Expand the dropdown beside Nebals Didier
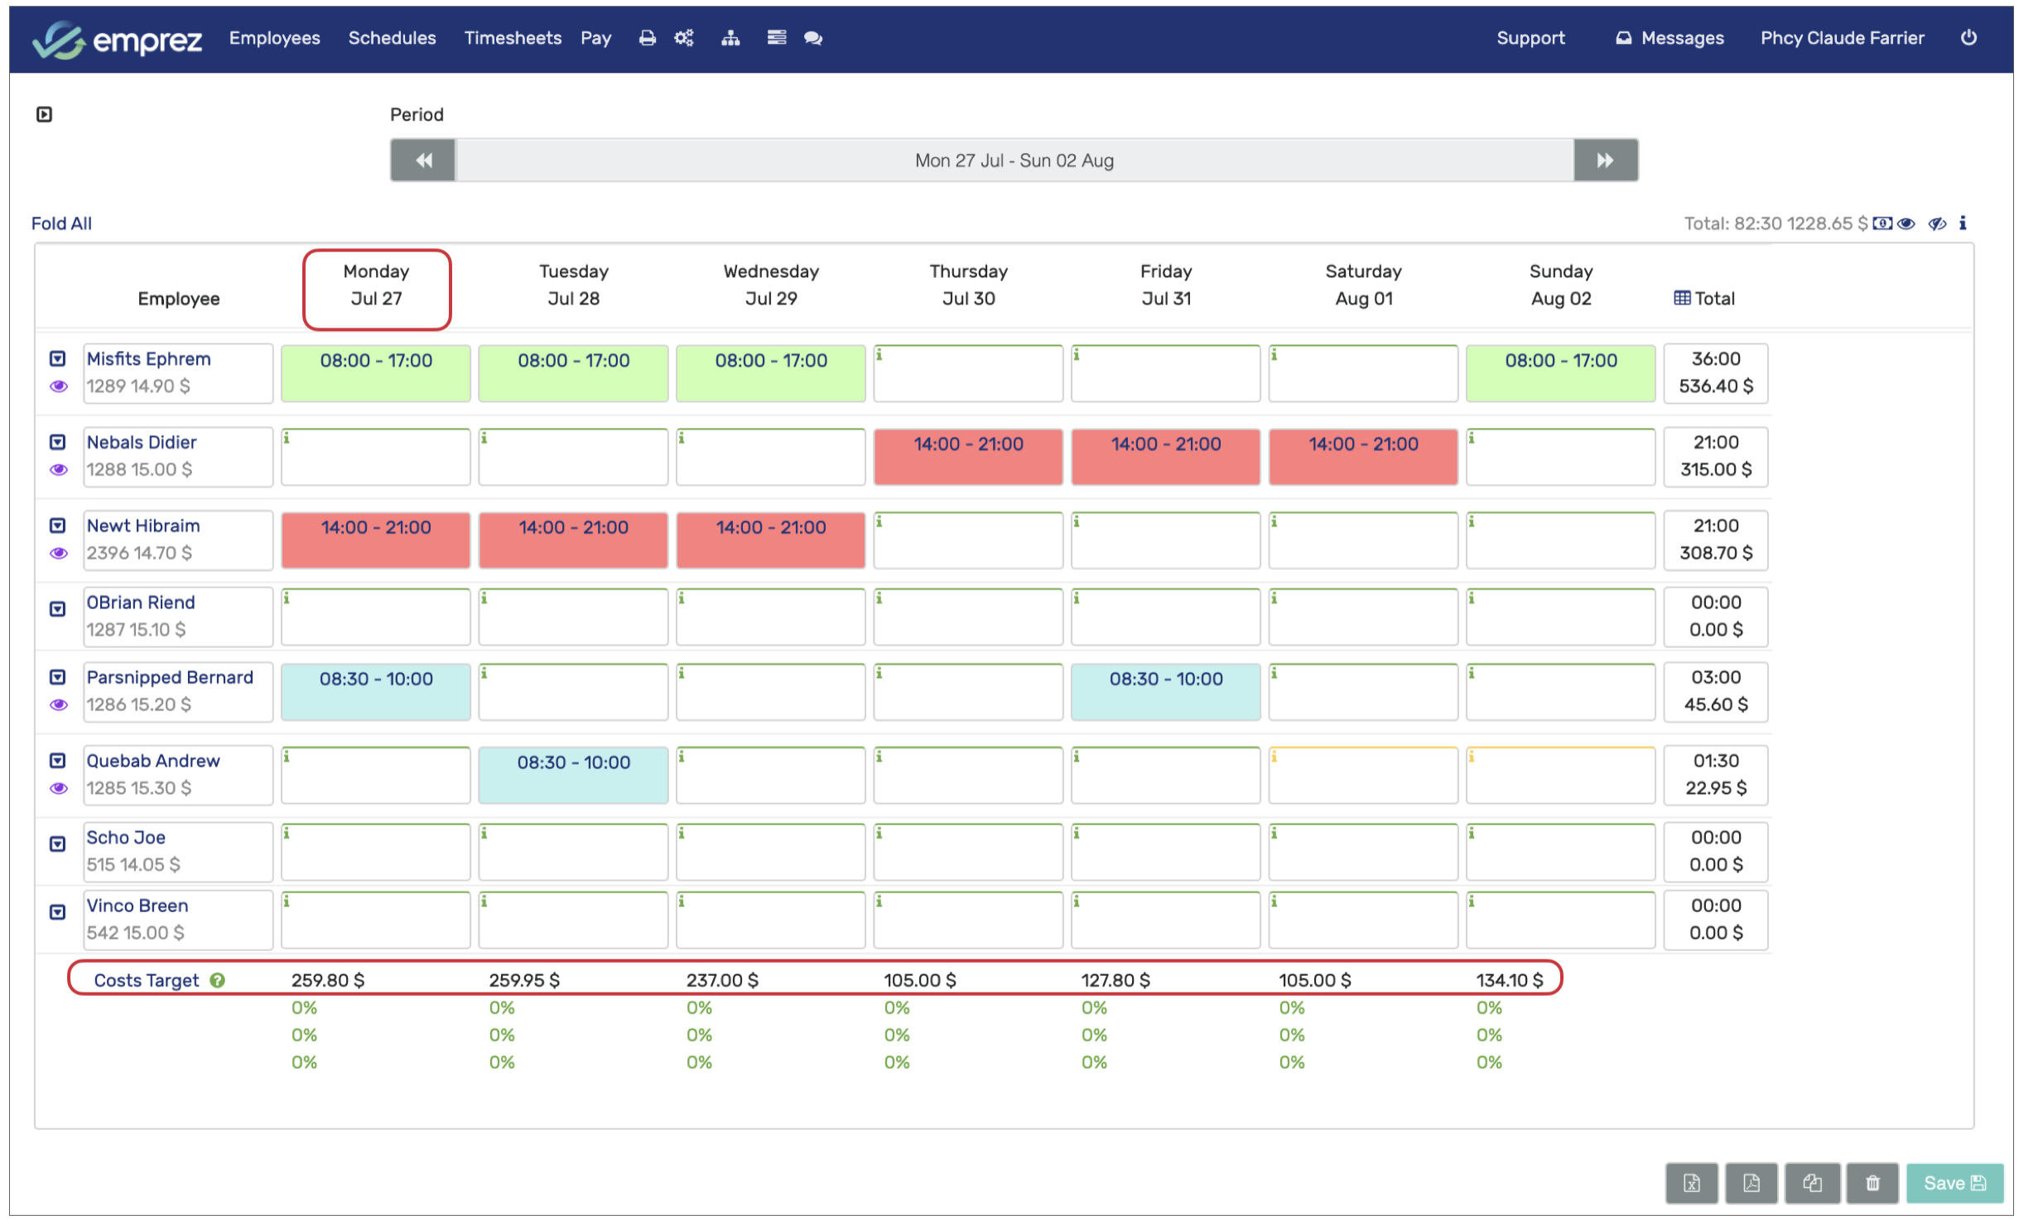This screenshot has height=1225, width=2019. [57, 443]
